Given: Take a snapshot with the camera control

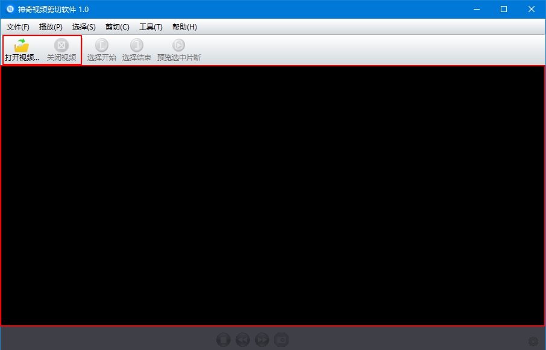Looking at the screenshot, I should pos(281,339).
